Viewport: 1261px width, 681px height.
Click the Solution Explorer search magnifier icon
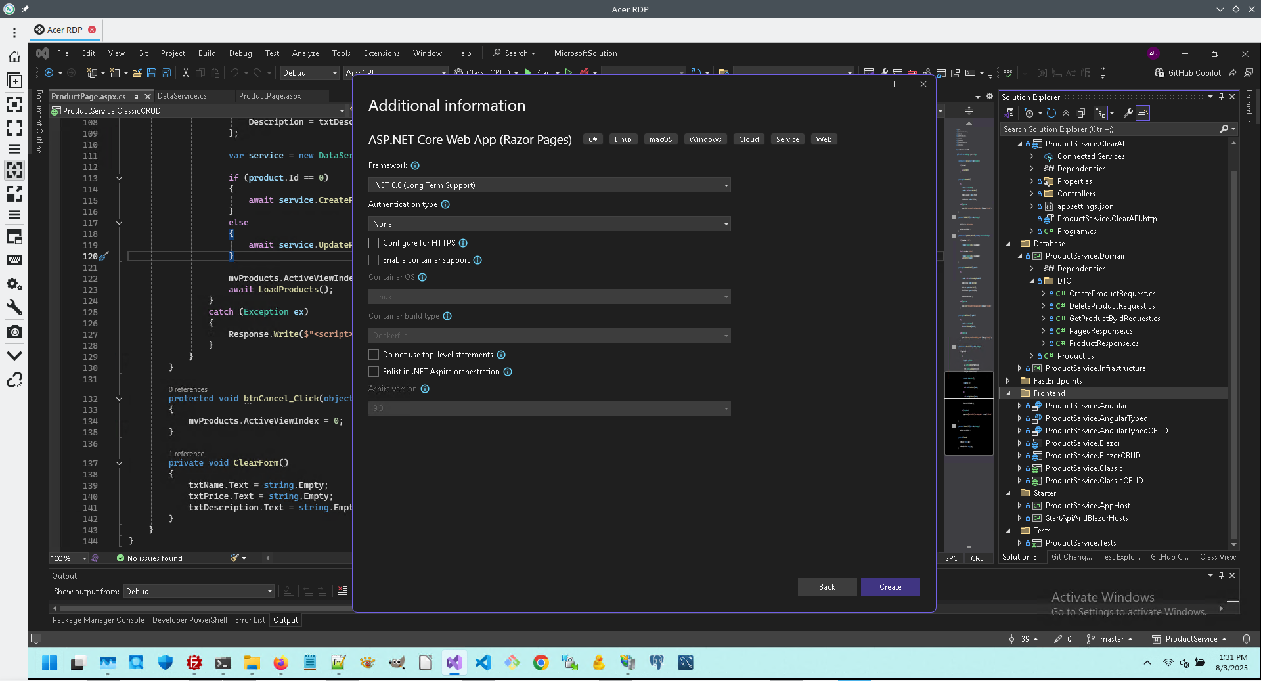tap(1224, 129)
